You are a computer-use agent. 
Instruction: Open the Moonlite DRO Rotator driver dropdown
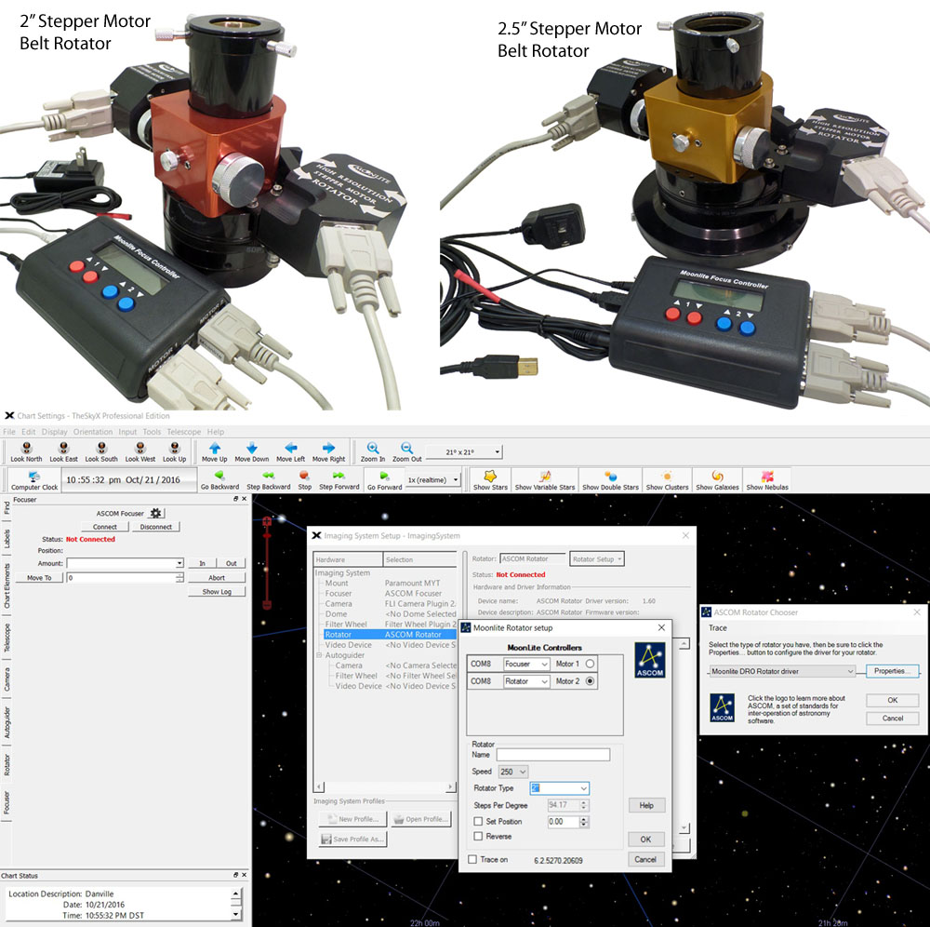pyautogui.click(x=782, y=671)
